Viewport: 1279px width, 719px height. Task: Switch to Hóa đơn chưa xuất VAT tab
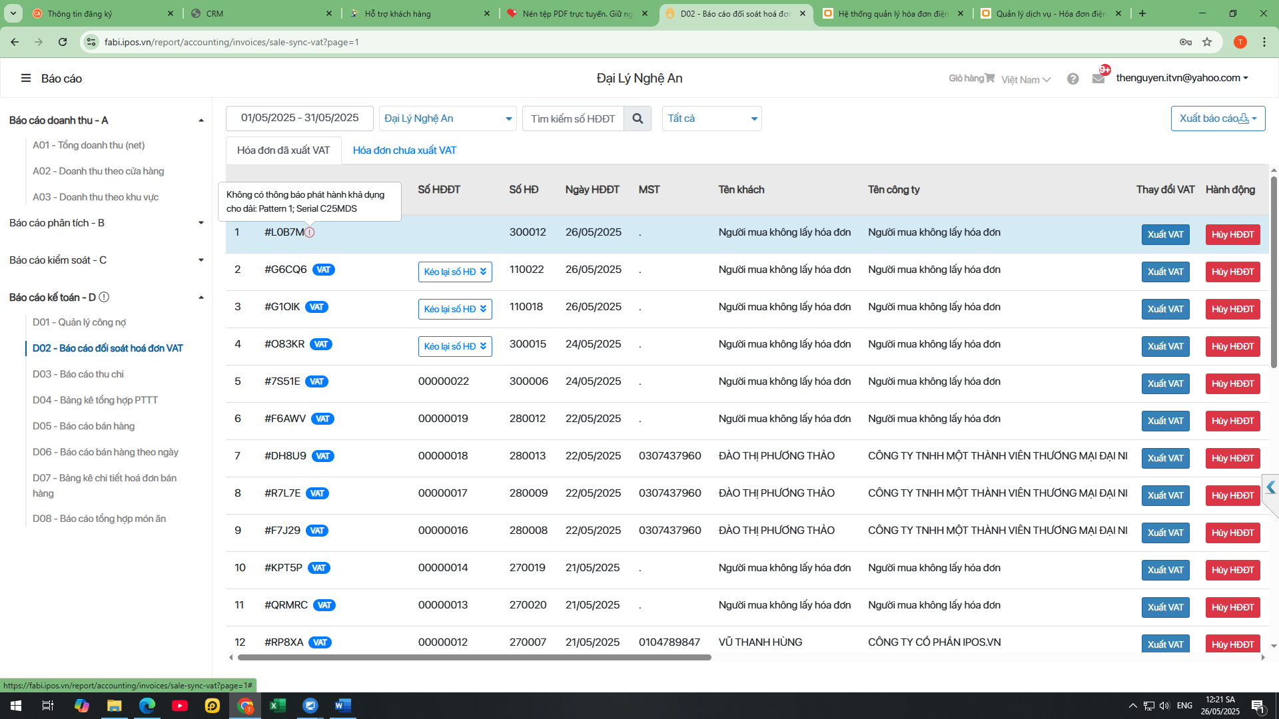pos(404,150)
